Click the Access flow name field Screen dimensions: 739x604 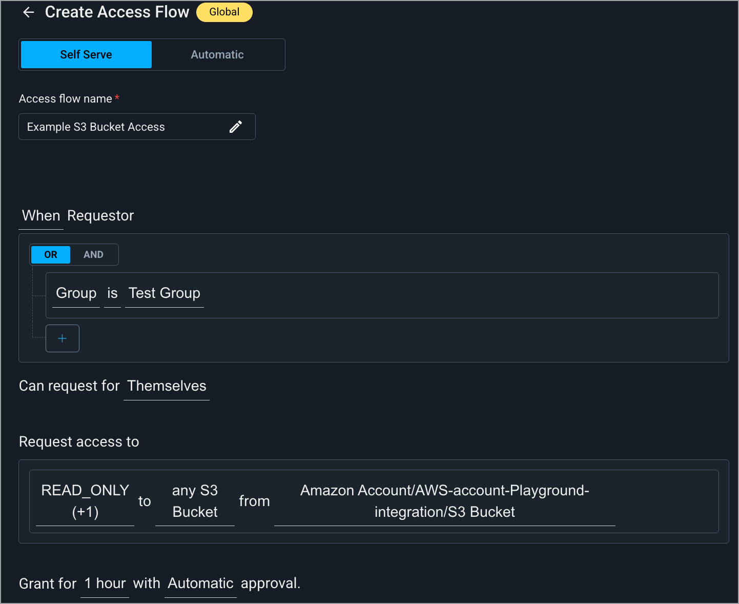123,127
